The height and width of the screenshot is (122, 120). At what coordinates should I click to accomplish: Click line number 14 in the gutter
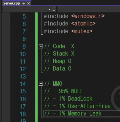pos(23,84)
